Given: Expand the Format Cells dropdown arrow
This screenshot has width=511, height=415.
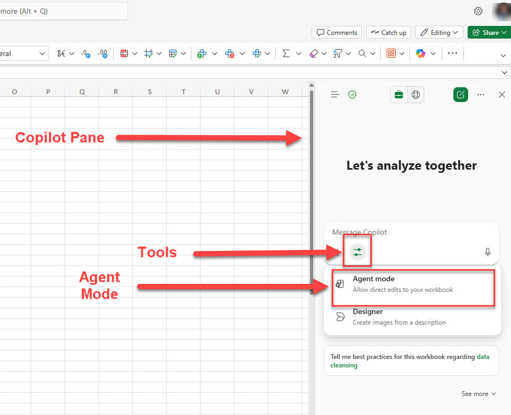Looking at the screenshot, I should tap(268, 53).
